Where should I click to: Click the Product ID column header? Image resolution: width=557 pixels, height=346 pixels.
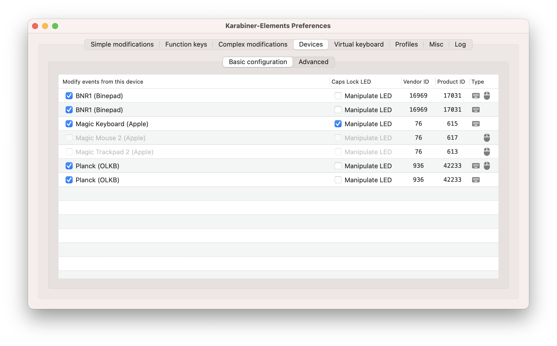click(451, 82)
